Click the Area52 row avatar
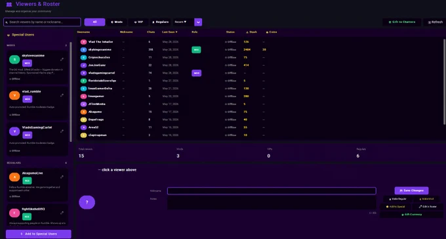Screen dimensions: 446x239 pos(83,127)
